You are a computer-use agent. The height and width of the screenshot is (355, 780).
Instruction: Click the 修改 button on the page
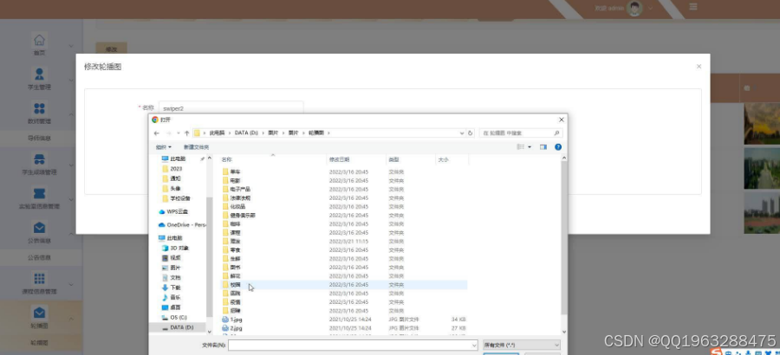click(x=112, y=48)
